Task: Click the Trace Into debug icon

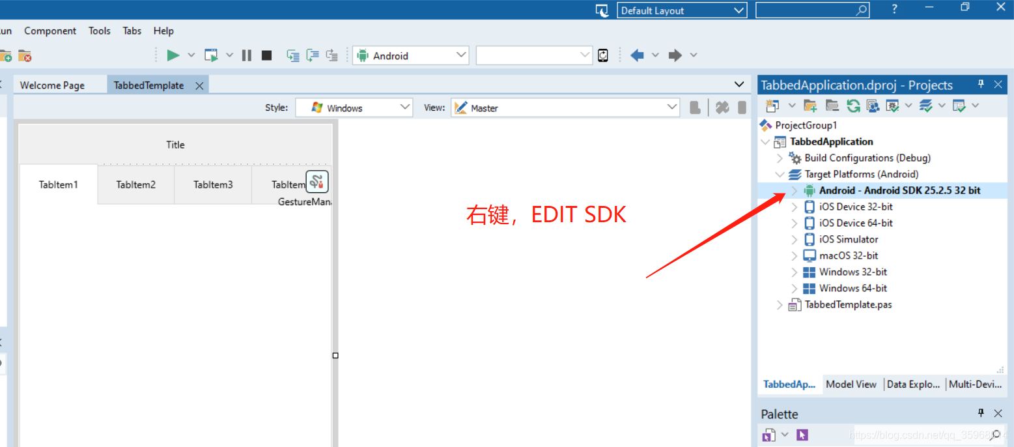Action: pos(293,55)
